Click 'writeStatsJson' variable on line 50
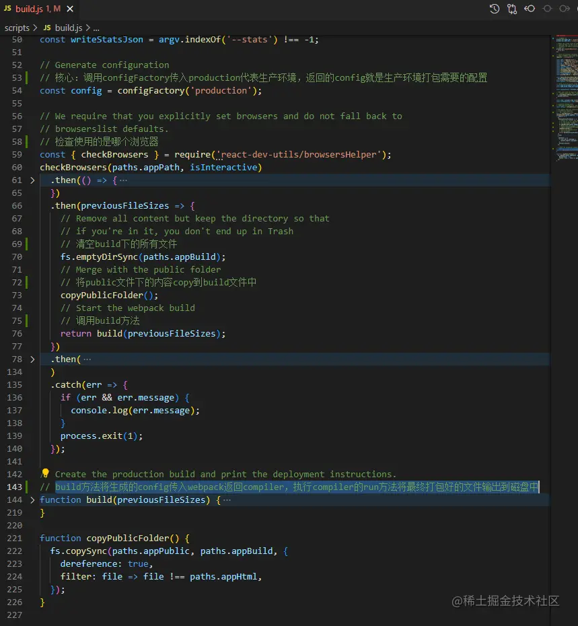 click(x=106, y=40)
